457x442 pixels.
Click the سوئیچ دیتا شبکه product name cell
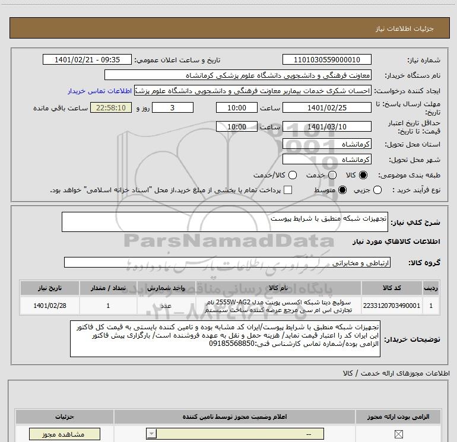pos(278,306)
